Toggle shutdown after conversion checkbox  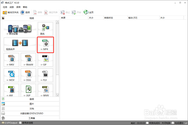coord(147,123)
